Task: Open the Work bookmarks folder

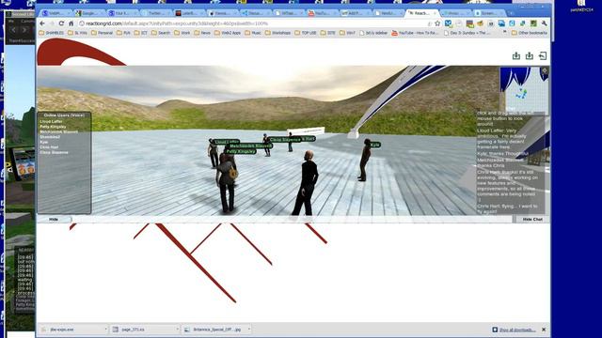Action: pos(182,33)
